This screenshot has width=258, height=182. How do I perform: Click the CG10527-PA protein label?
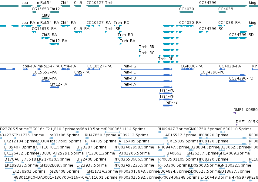tap(99, 66)
